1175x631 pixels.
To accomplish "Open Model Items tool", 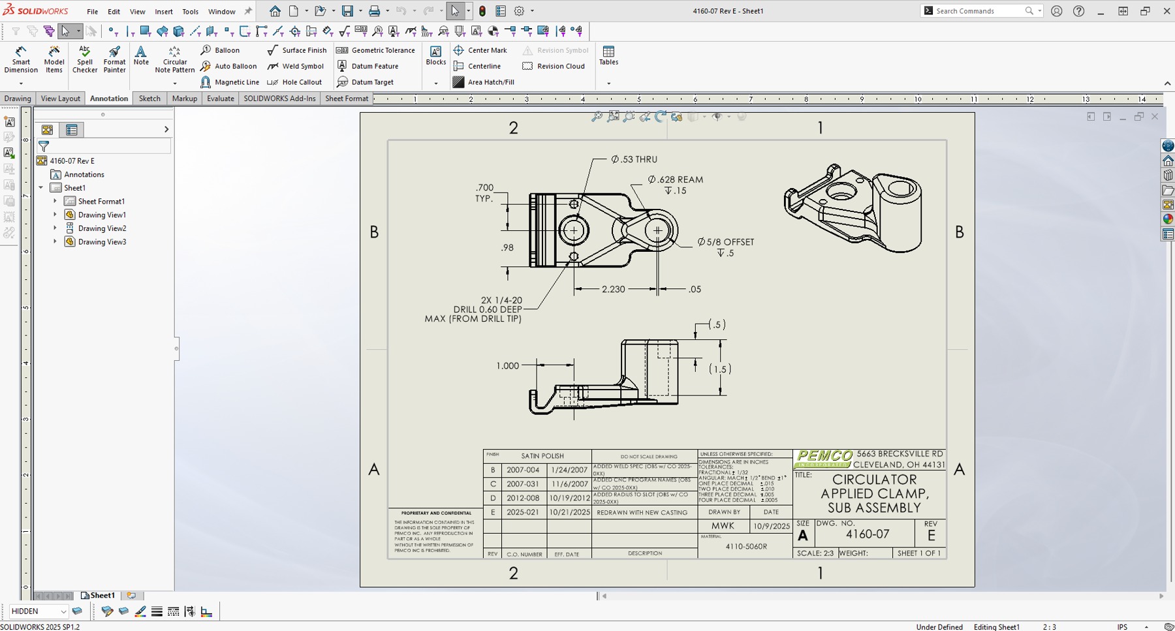I will click(54, 59).
